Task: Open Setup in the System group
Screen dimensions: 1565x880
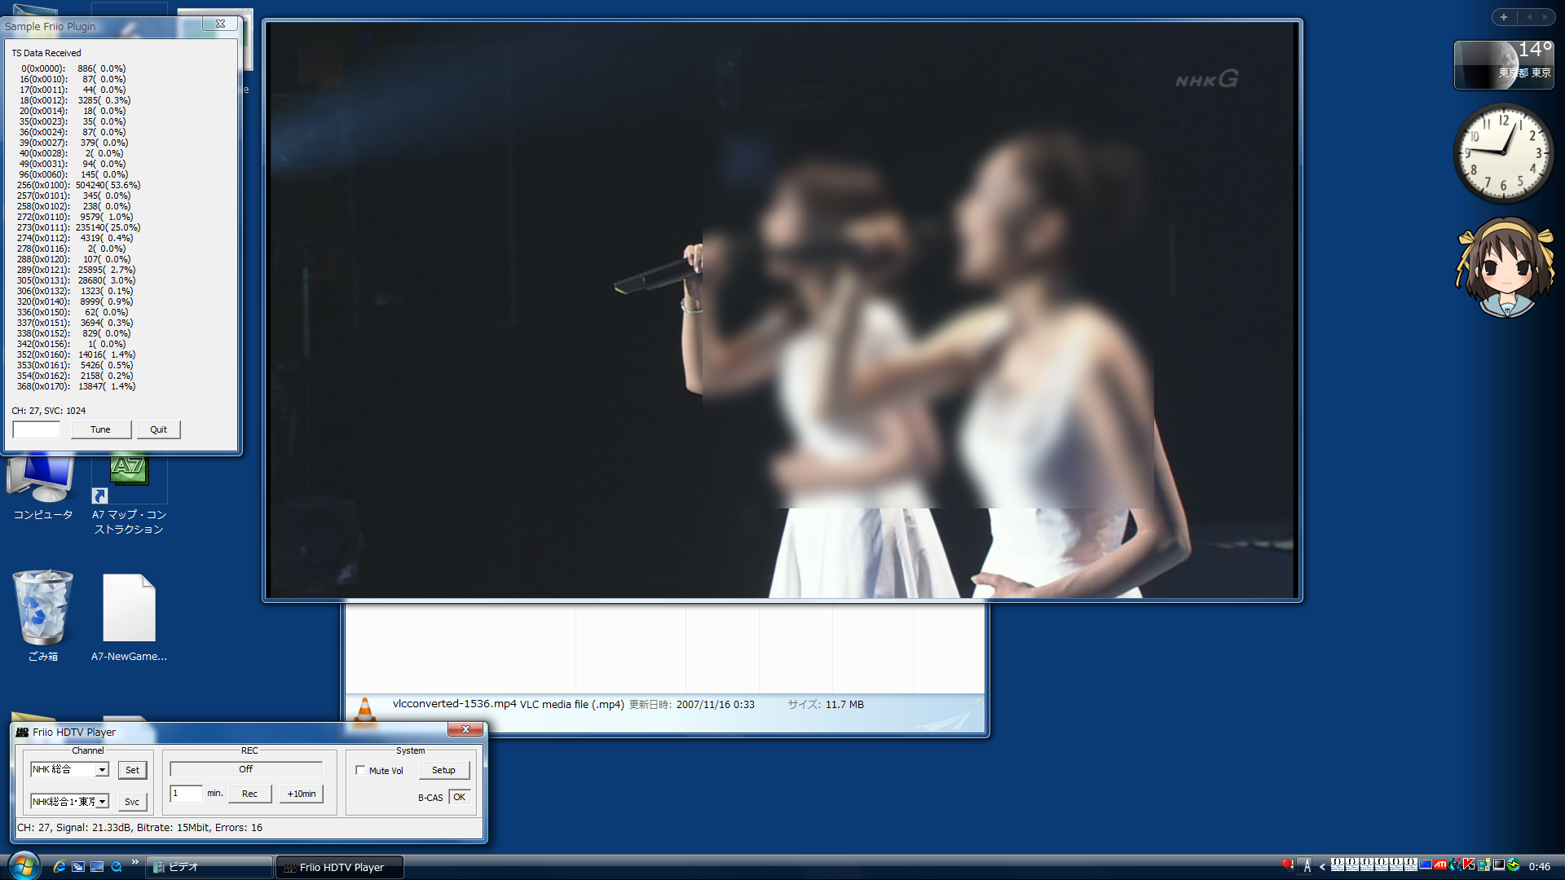Action: (443, 770)
